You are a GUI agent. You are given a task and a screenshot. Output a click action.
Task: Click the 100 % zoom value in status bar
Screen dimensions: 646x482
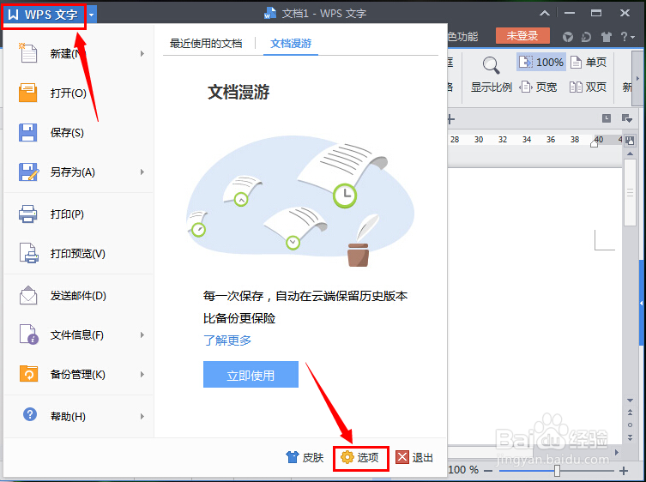point(463,470)
